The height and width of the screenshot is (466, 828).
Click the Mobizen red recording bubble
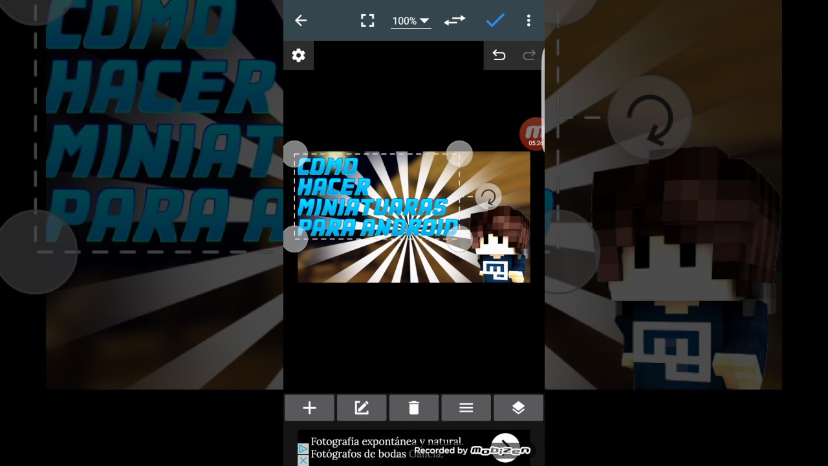[532, 134]
